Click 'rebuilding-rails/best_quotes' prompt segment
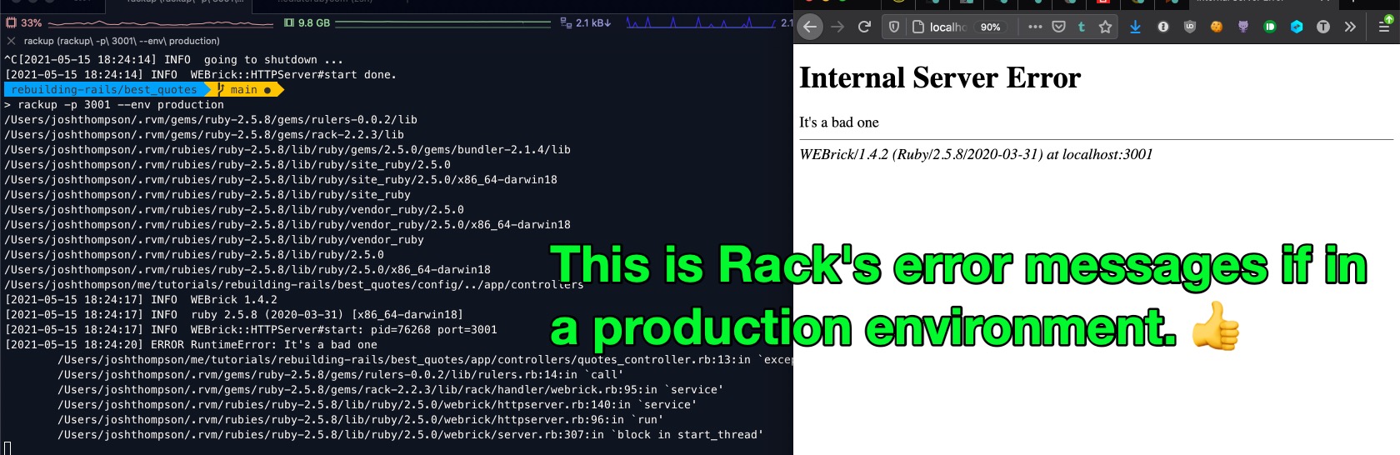Screen dimensions: 1400x455 pos(104,89)
